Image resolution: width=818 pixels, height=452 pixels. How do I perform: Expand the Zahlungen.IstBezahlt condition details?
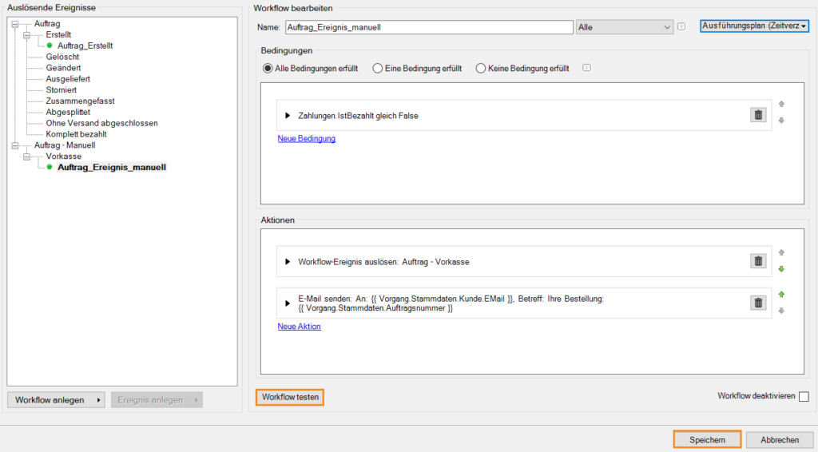pos(288,116)
